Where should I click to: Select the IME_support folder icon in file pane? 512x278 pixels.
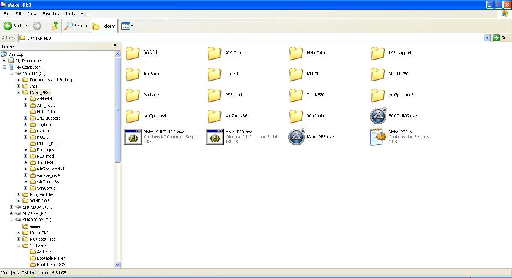coord(378,53)
